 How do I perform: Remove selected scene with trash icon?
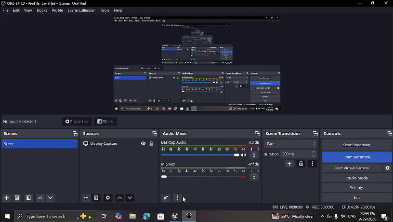(17, 198)
